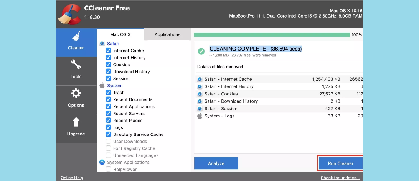Screen dimensions: 419x181
Task: Click the Mac OS X 10.16 system info
Action: tap(346, 11)
